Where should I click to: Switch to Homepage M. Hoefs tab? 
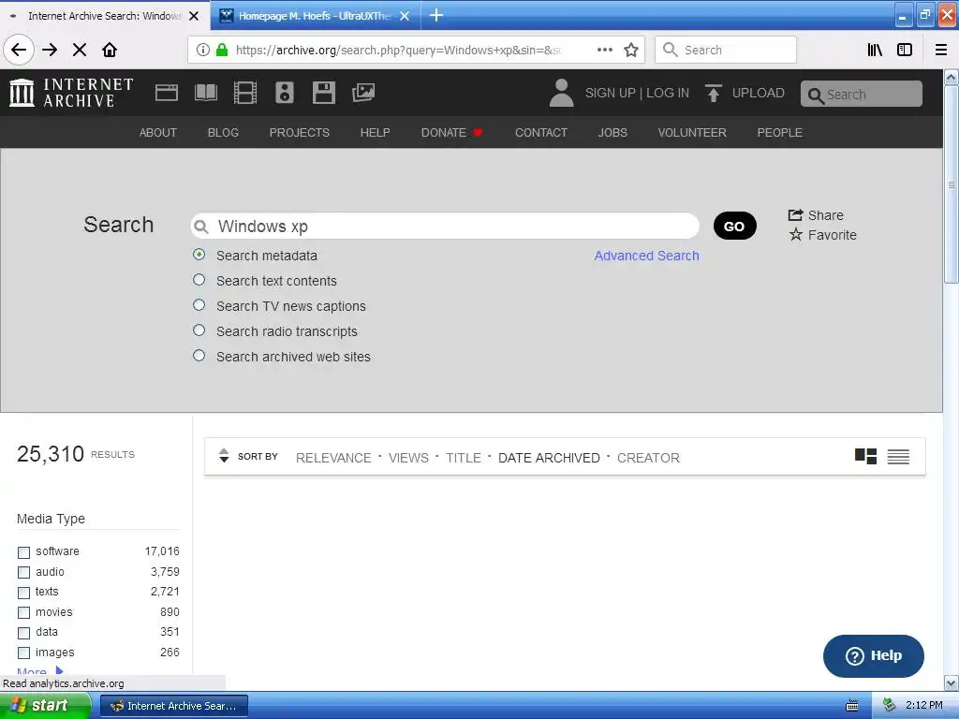pos(315,16)
